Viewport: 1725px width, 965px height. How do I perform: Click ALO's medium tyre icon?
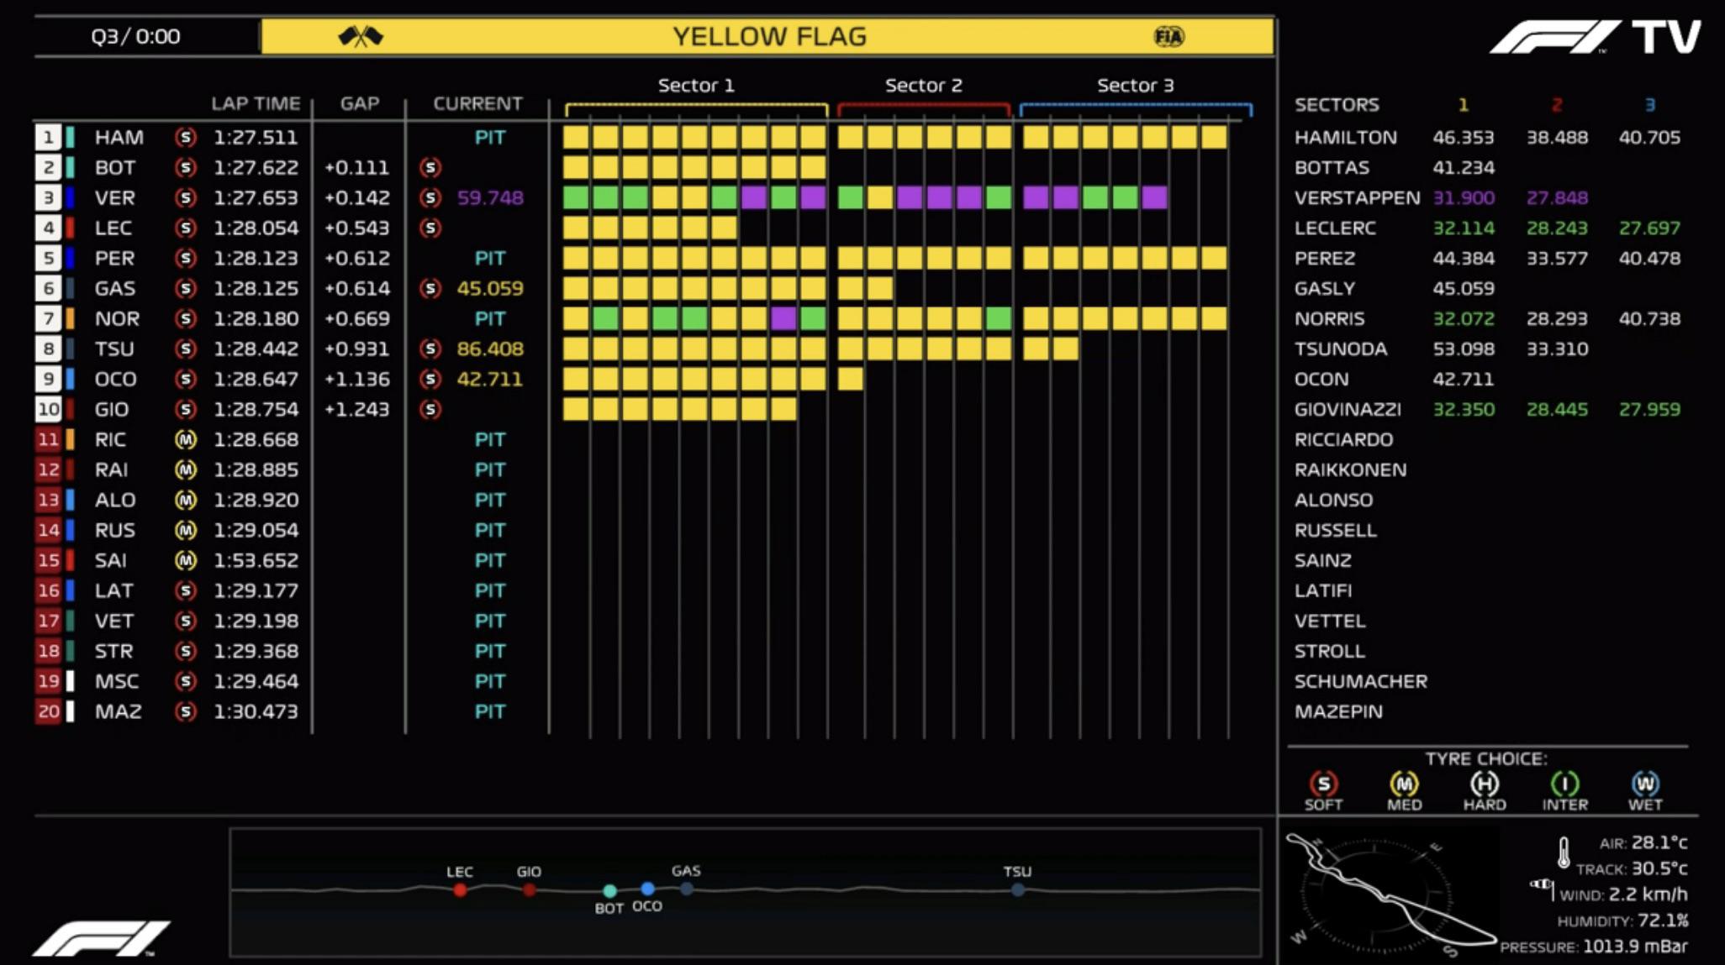pyautogui.click(x=185, y=500)
